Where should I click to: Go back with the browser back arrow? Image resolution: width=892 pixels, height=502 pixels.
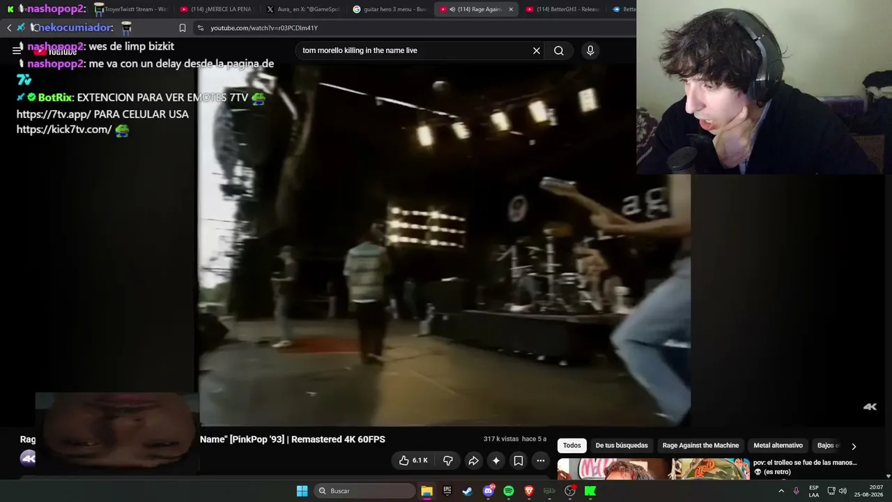pos(9,28)
